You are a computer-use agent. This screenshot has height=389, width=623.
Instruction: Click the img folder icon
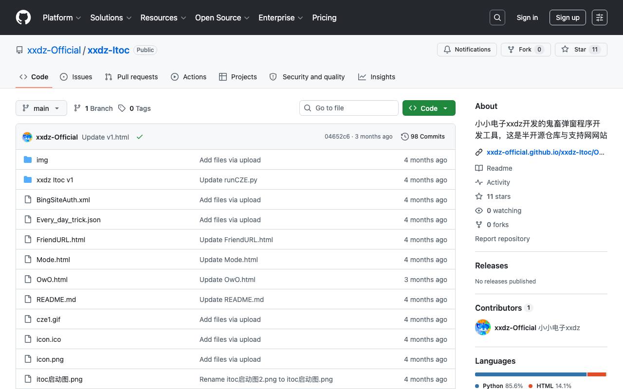pyautogui.click(x=28, y=160)
